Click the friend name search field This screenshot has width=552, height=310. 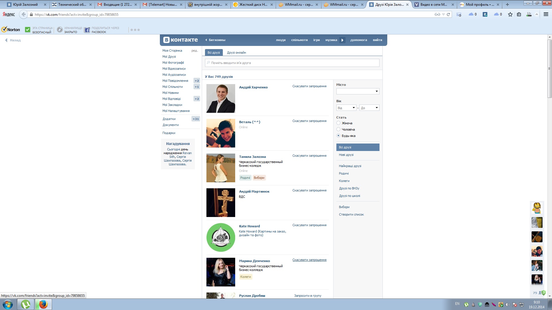pos(292,63)
